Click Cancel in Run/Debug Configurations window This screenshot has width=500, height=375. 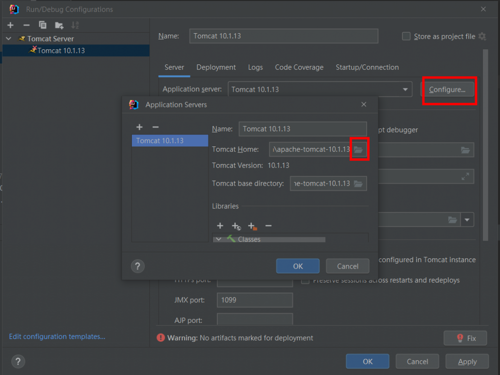click(417, 361)
